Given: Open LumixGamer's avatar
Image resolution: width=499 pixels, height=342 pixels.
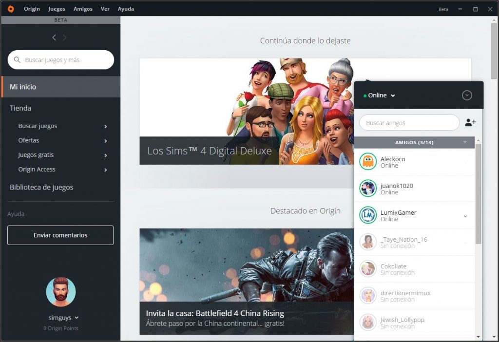Looking at the screenshot, I should [x=368, y=215].
